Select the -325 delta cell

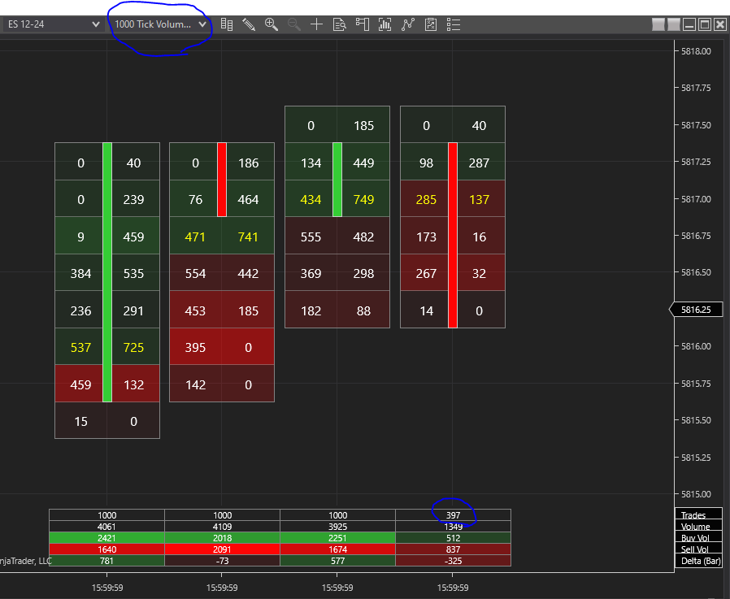click(453, 561)
